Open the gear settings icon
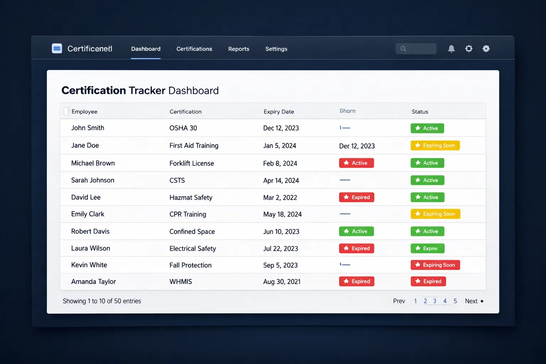Screen dimensions: 546x364 pos(469,49)
